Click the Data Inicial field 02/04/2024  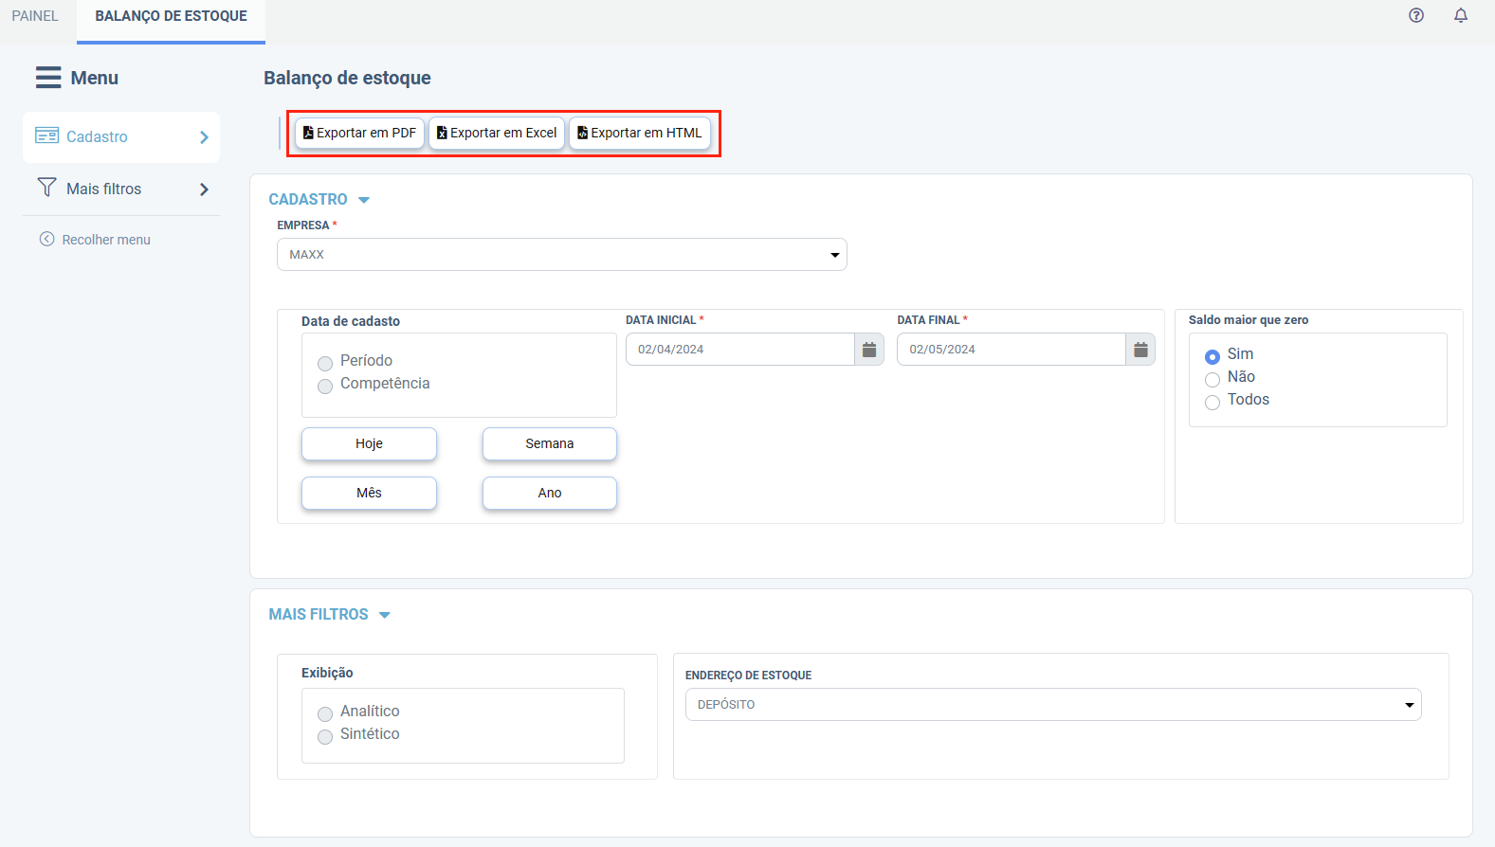(x=740, y=350)
